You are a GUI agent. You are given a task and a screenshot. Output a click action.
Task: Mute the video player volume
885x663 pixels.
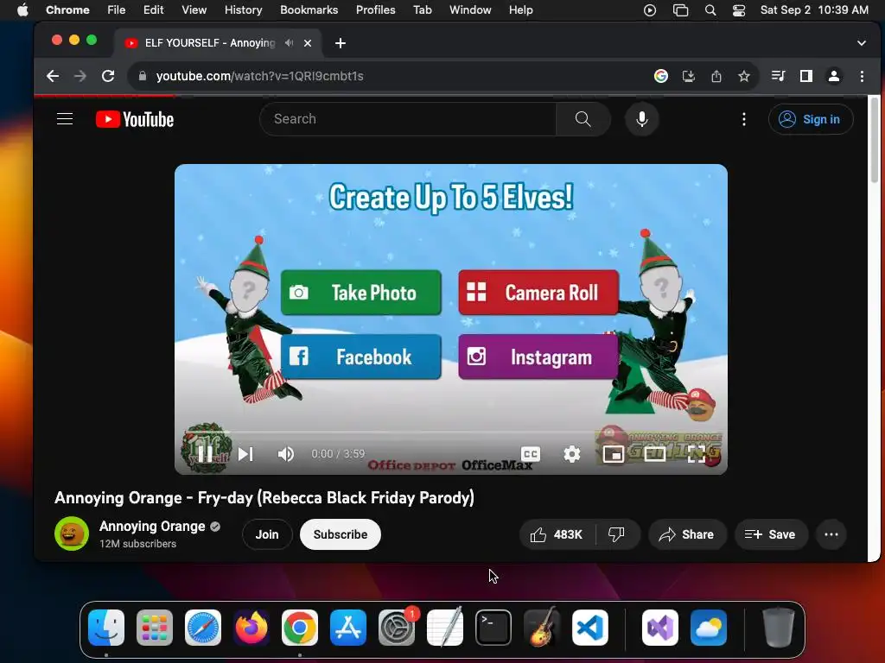coord(285,454)
